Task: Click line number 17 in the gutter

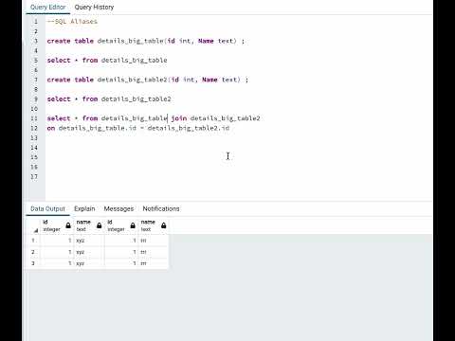Action: [x=34, y=177]
